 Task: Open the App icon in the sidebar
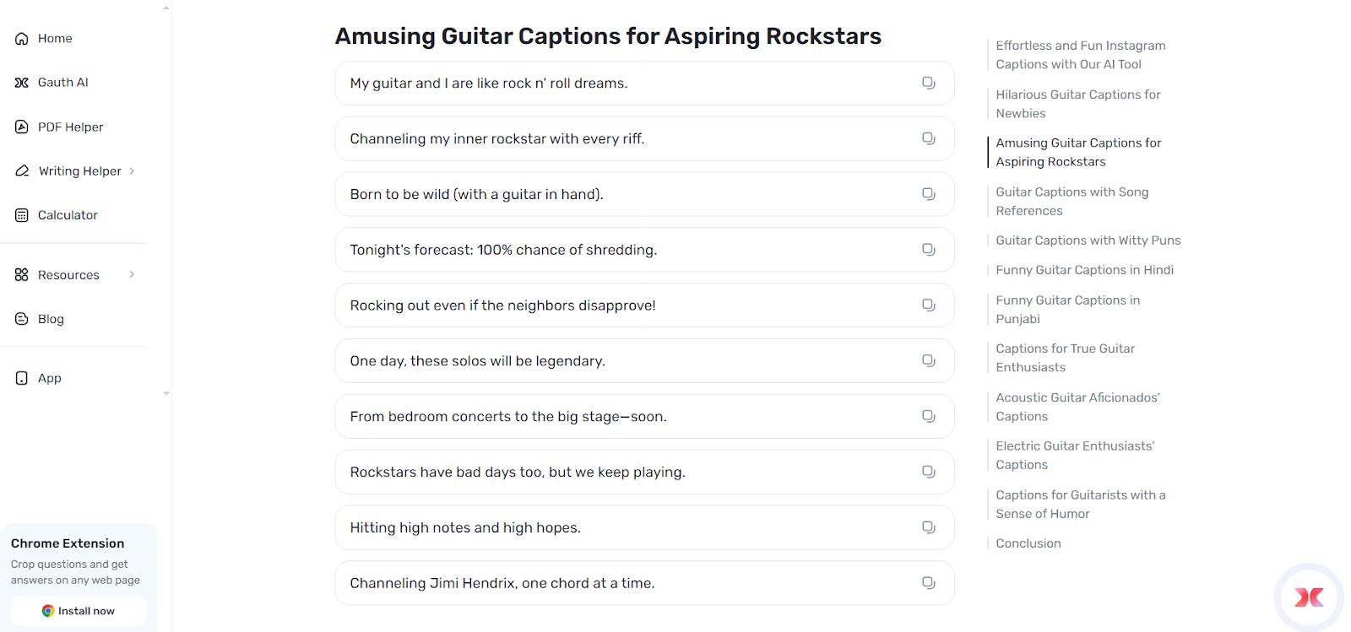[x=20, y=378]
